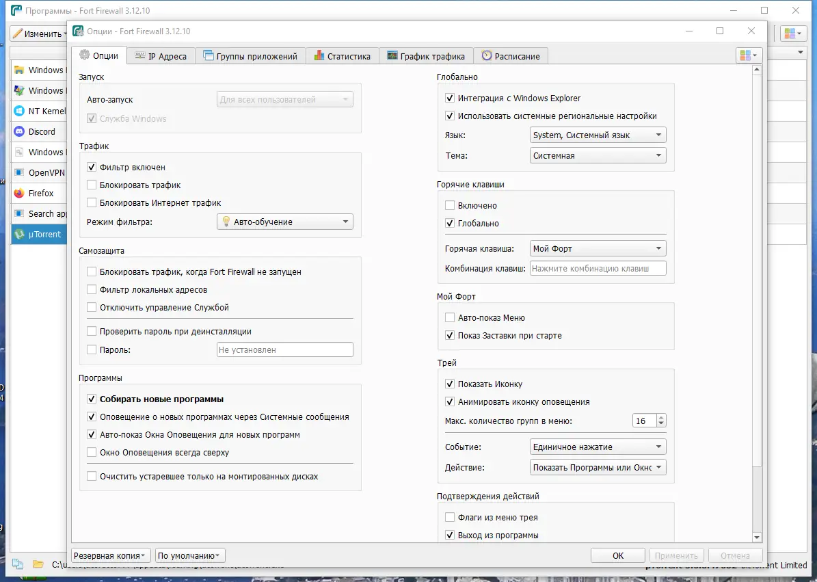Decrease max groups count spinner
This screenshot has height=582, width=817.
(661, 423)
